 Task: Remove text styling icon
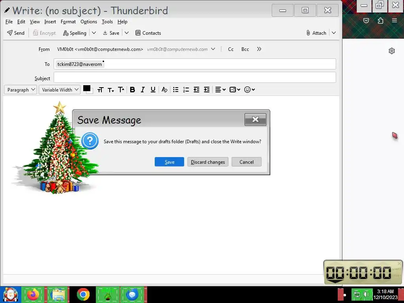click(165, 90)
